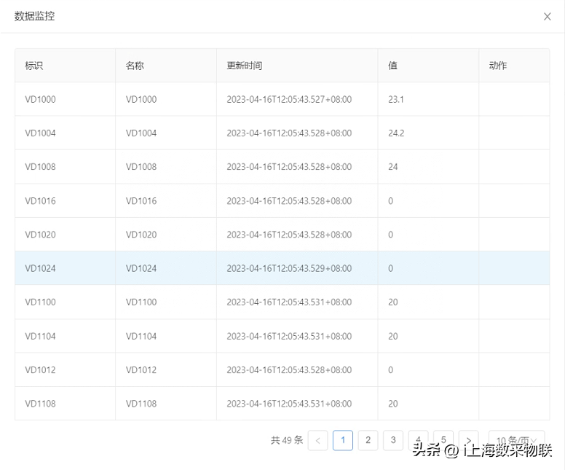Select the VD1108 row identifier cell
Viewport: 565px width, 470px height.
[x=40, y=404]
